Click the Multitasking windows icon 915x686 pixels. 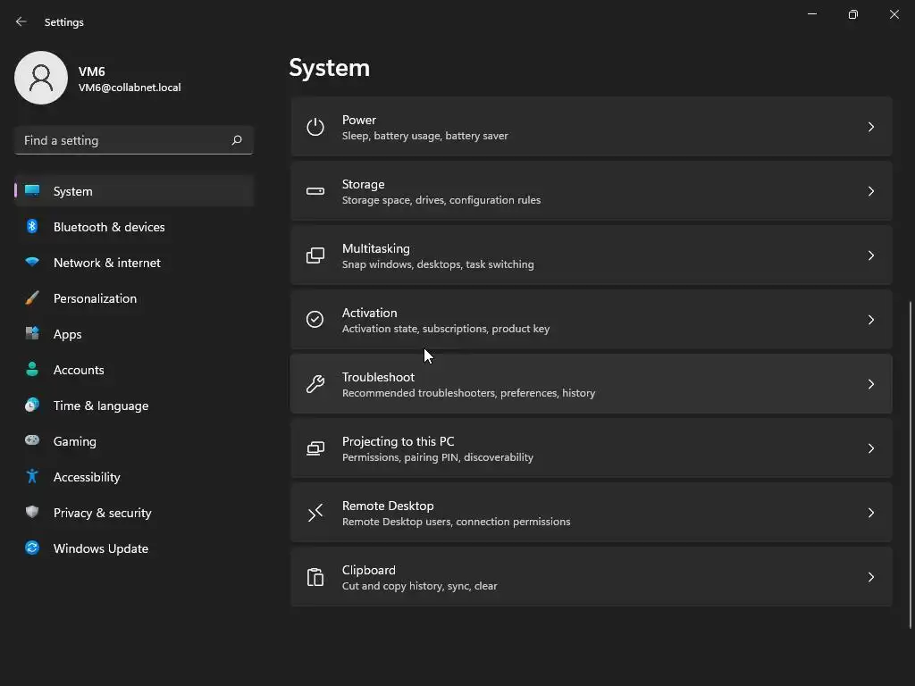pos(315,255)
